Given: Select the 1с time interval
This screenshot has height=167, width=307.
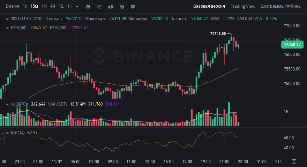Looking at the screenshot, I should coord(25,6).
